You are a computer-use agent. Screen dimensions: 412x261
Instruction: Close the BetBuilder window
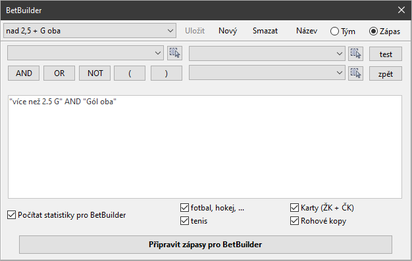pyautogui.click(x=401, y=10)
